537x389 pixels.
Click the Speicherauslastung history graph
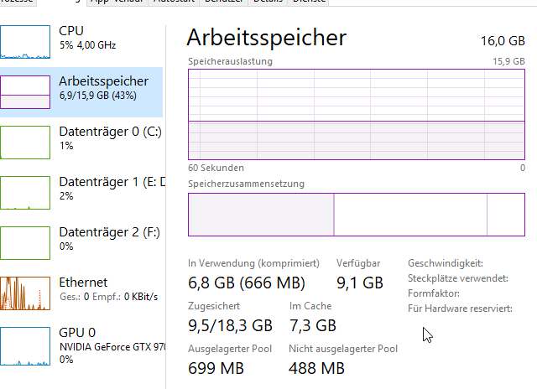coord(357,112)
